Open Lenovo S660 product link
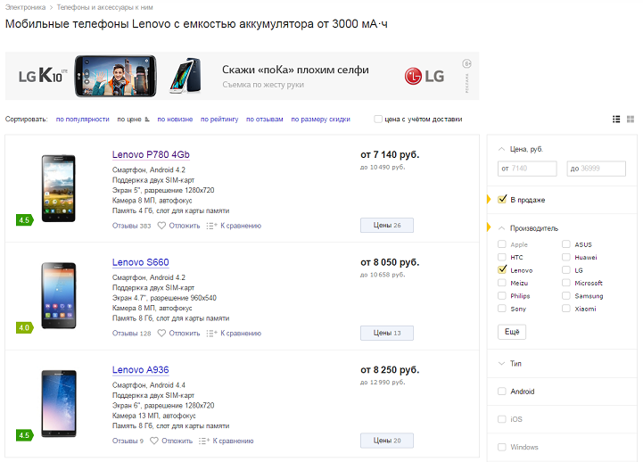 click(x=141, y=262)
